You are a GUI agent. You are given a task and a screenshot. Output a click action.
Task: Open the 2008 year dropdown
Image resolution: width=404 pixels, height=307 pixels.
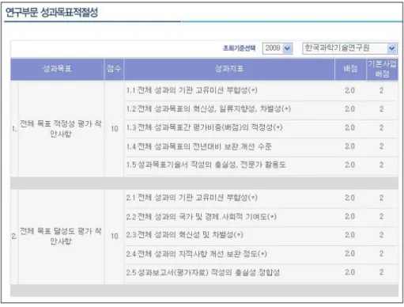click(x=278, y=48)
